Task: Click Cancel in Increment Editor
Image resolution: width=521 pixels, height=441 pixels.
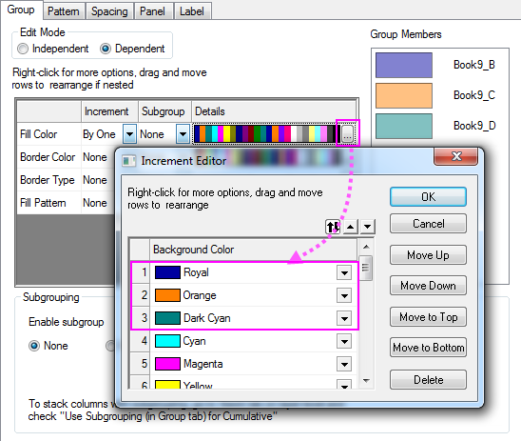Action: (428, 224)
